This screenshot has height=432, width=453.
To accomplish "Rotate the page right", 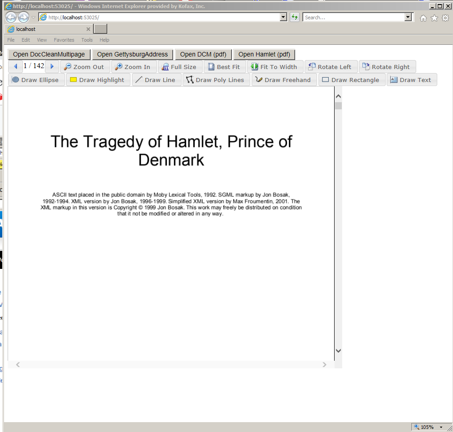I will click(387, 67).
